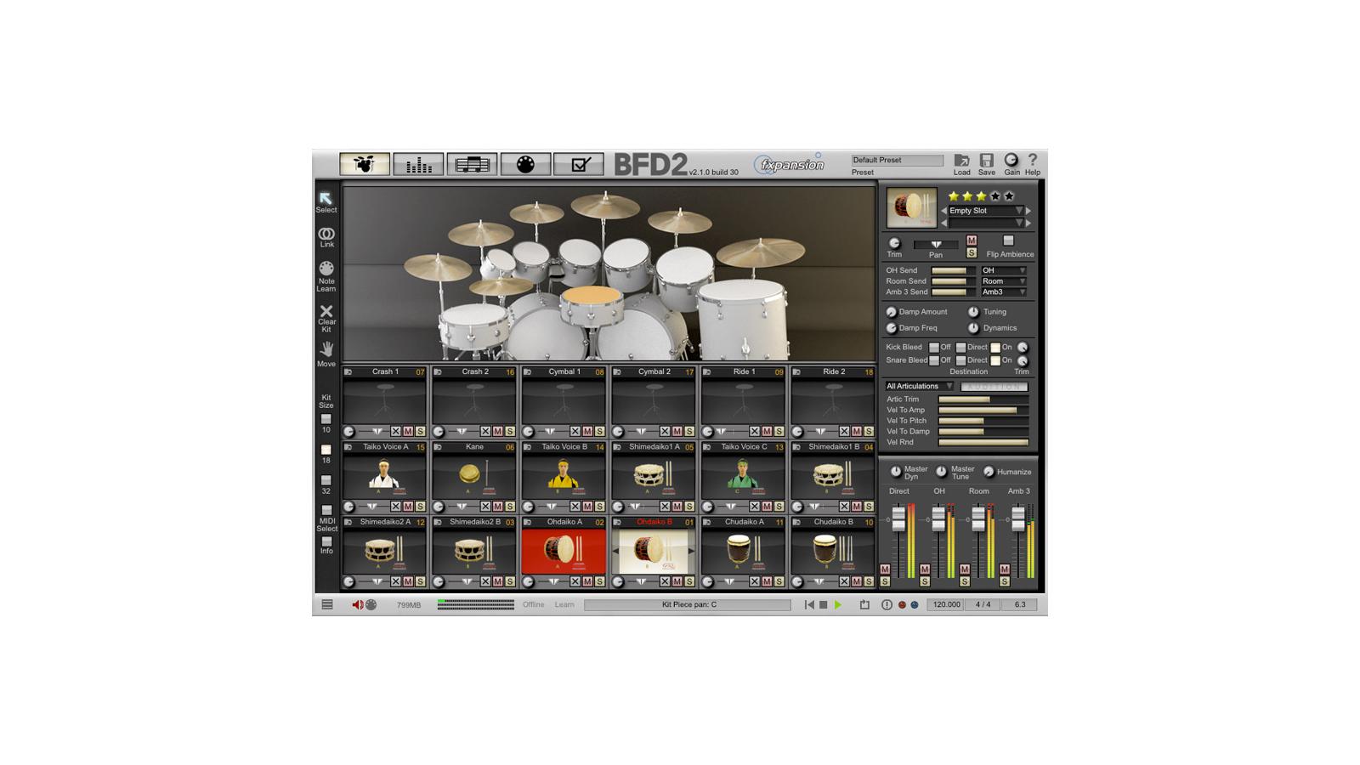Toggle the MIDI Select checkbox
Image resolution: width=1360 pixels, height=765 pixels.
[x=326, y=511]
